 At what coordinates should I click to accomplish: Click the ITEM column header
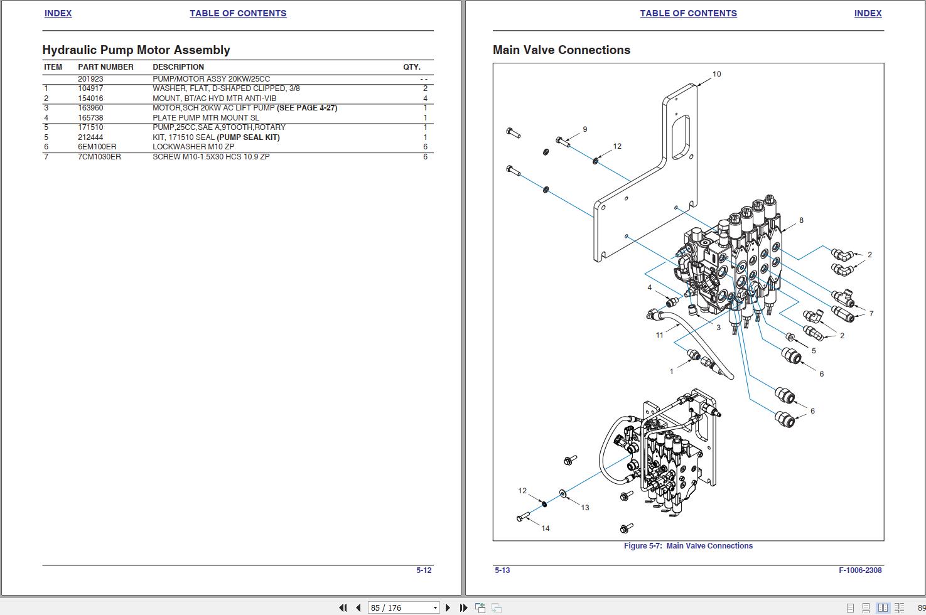tap(53, 67)
